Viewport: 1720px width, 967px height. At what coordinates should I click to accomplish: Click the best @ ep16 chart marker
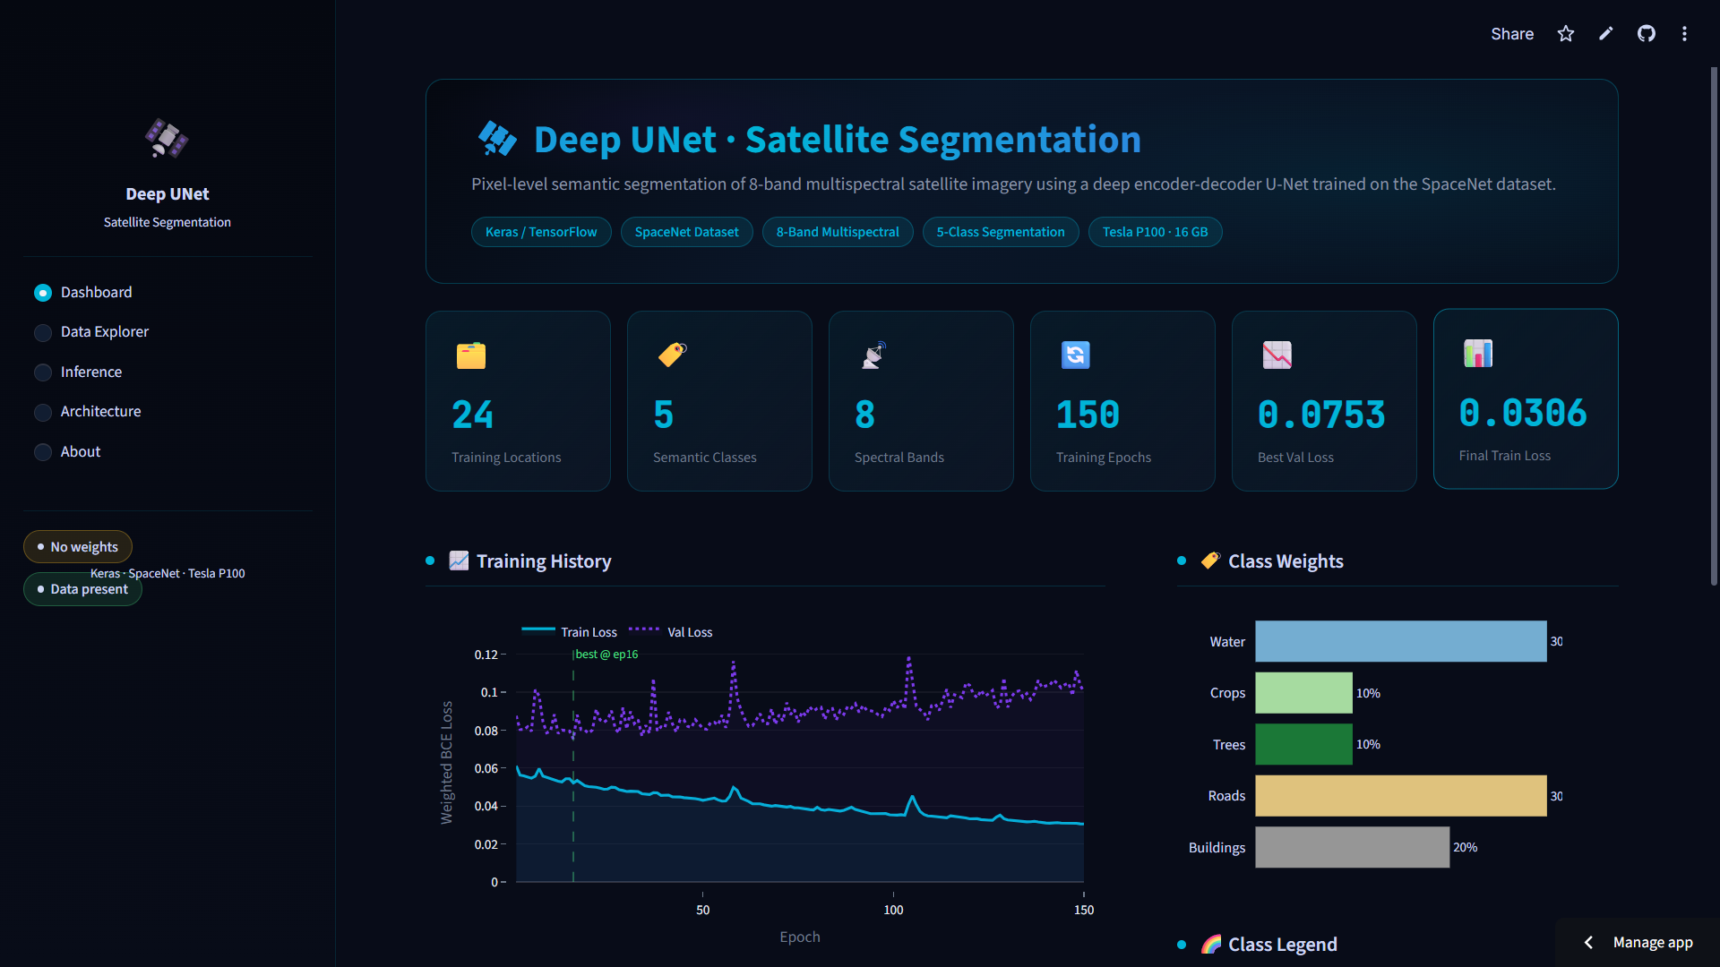click(606, 655)
